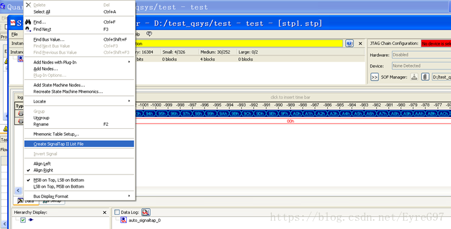Click the instance icon in Instance Manager list
This screenshot has height=229, width=451.
20,59
